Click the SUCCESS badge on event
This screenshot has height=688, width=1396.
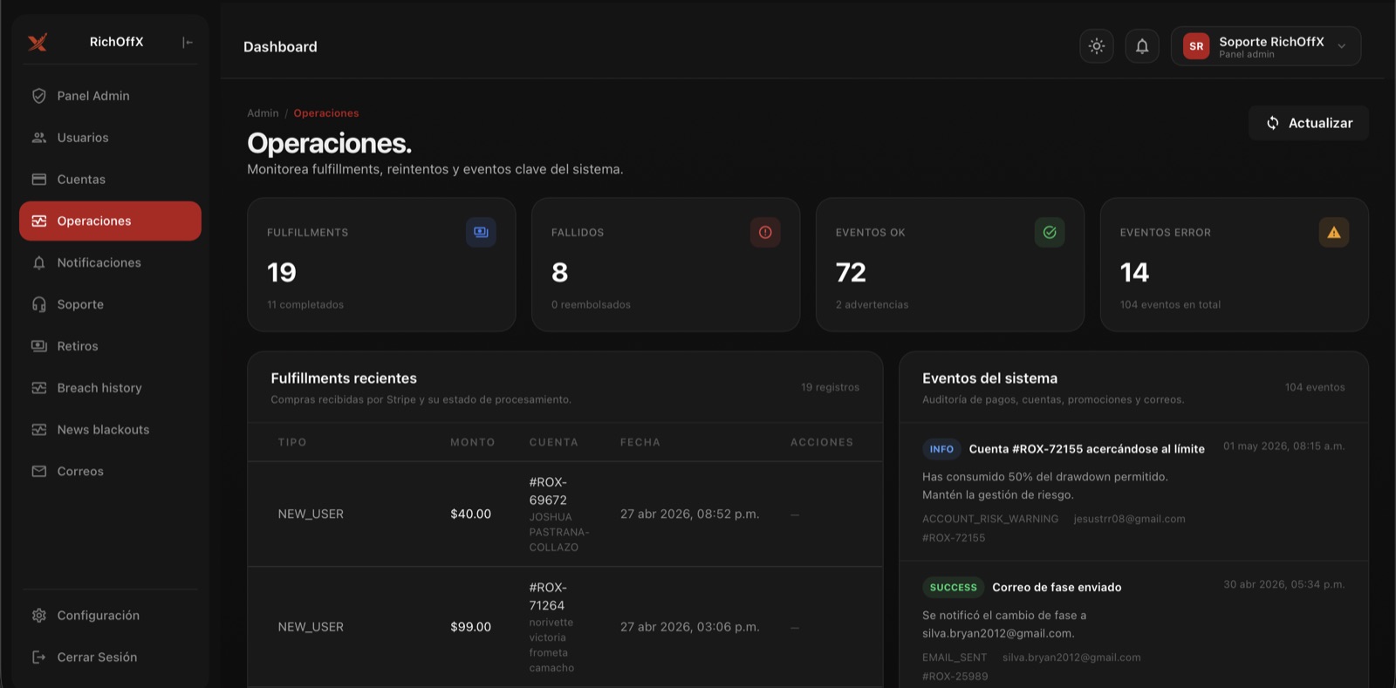[953, 588]
